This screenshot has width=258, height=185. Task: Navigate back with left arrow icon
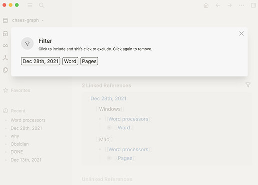pyautogui.click(x=218, y=5)
